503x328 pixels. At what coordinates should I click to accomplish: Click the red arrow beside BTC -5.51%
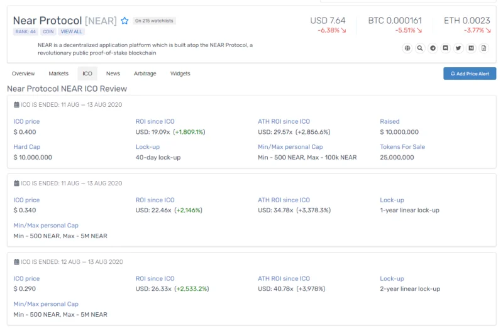419,30
